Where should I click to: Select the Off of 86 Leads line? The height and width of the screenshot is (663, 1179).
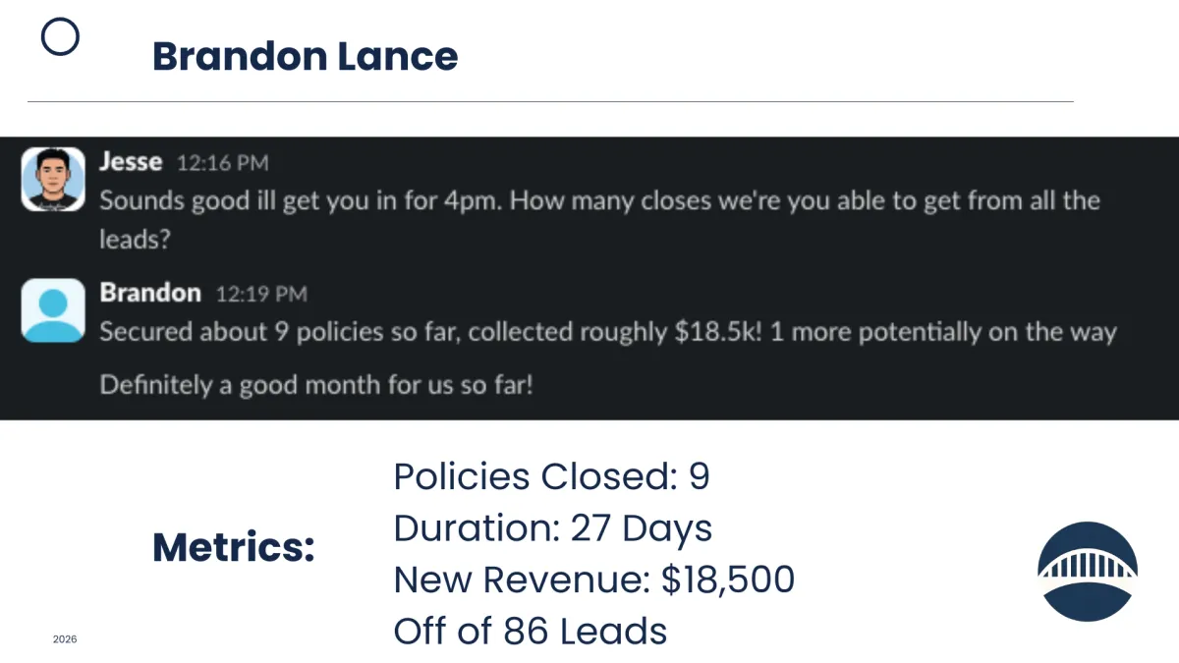coord(530,631)
